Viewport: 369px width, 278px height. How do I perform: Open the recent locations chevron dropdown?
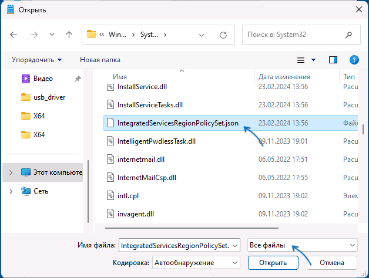coord(52,35)
